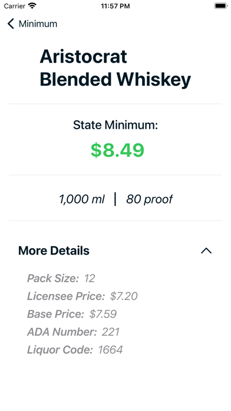This screenshot has height=411, width=231.
Task: Tap the Licensee Price $7.20 row
Action: [x=82, y=296]
